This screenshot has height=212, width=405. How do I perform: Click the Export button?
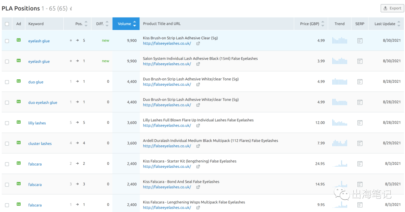392,8
